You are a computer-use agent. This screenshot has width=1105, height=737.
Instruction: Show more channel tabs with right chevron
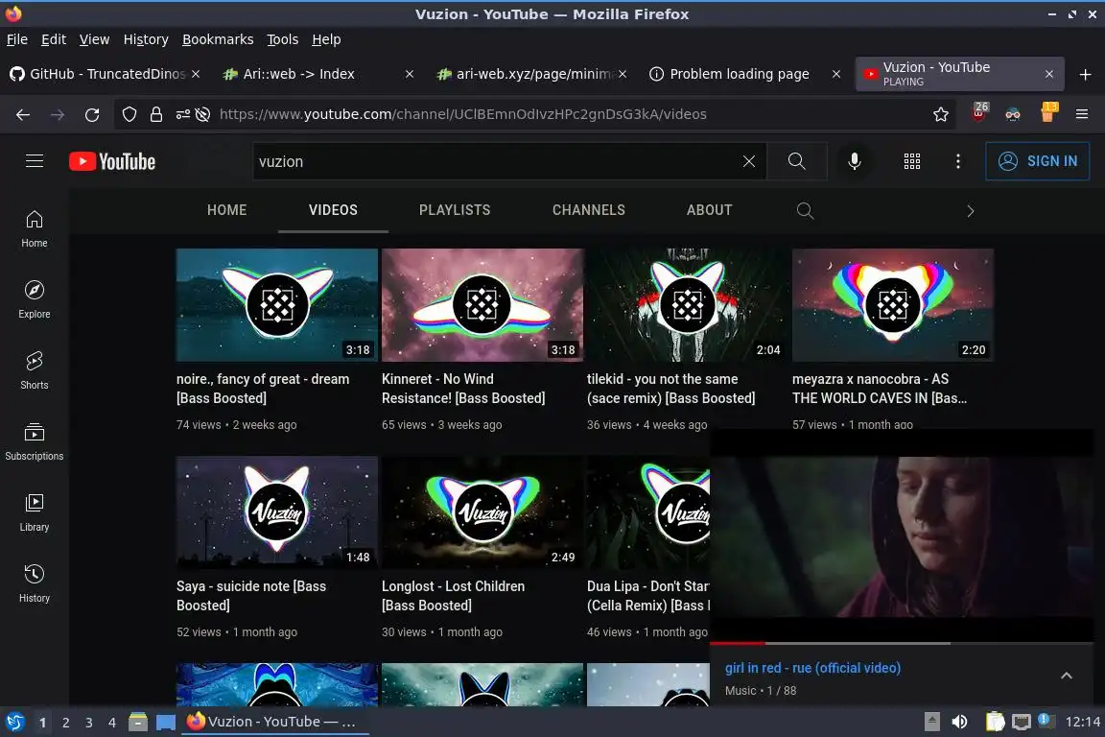[x=971, y=211]
